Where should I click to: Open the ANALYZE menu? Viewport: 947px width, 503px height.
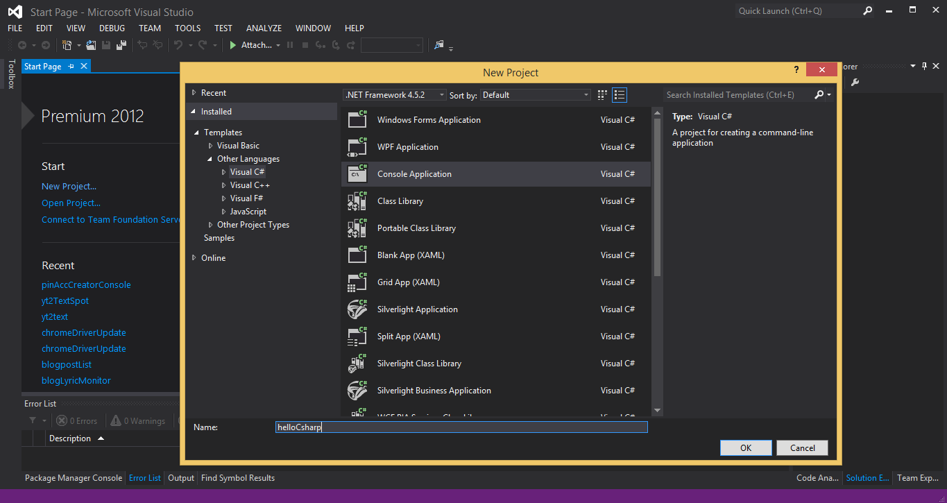click(x=264, y=28)
